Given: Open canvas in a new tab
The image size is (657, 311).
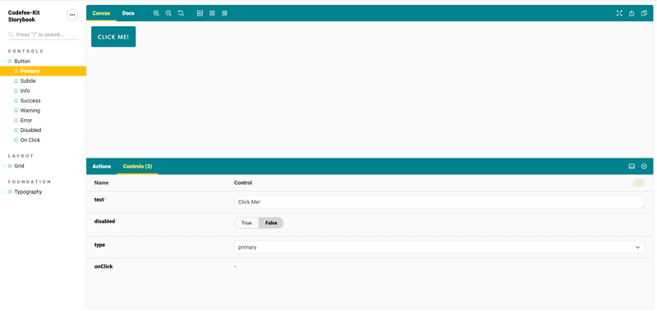Looking at the screenshot, I should (632, 13).
